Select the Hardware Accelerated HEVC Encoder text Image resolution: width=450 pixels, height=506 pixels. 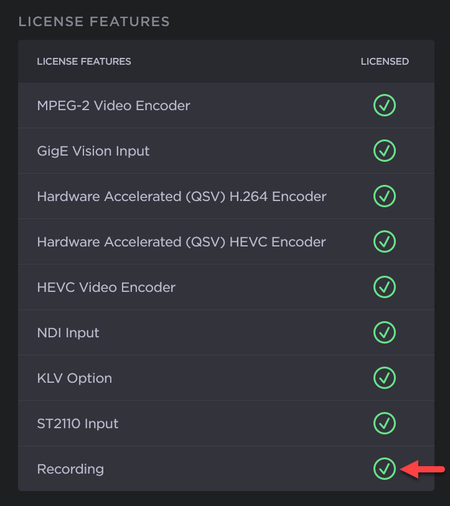click(181, 242)
